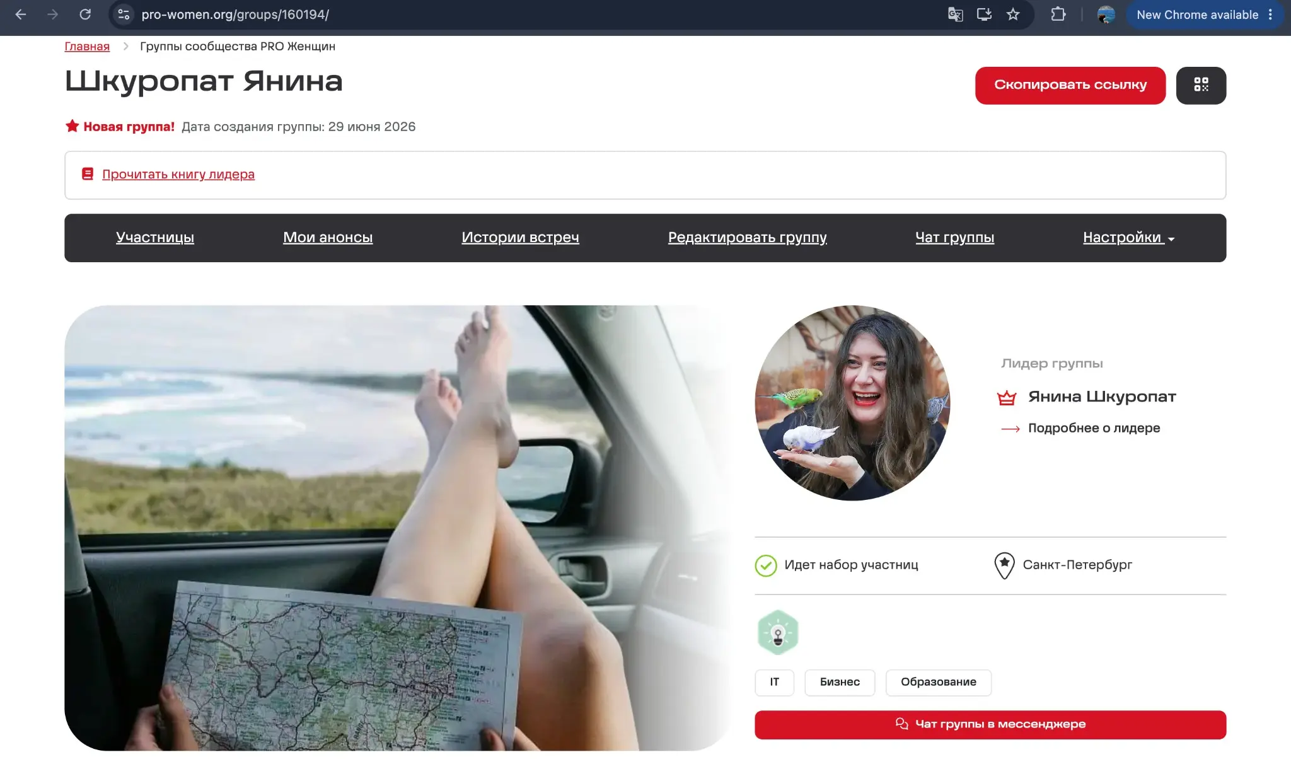Open the Extensions puzzle icon
Image resolution: width=1291 pixels, height=764 pixels.
(x=1058, y=14)
